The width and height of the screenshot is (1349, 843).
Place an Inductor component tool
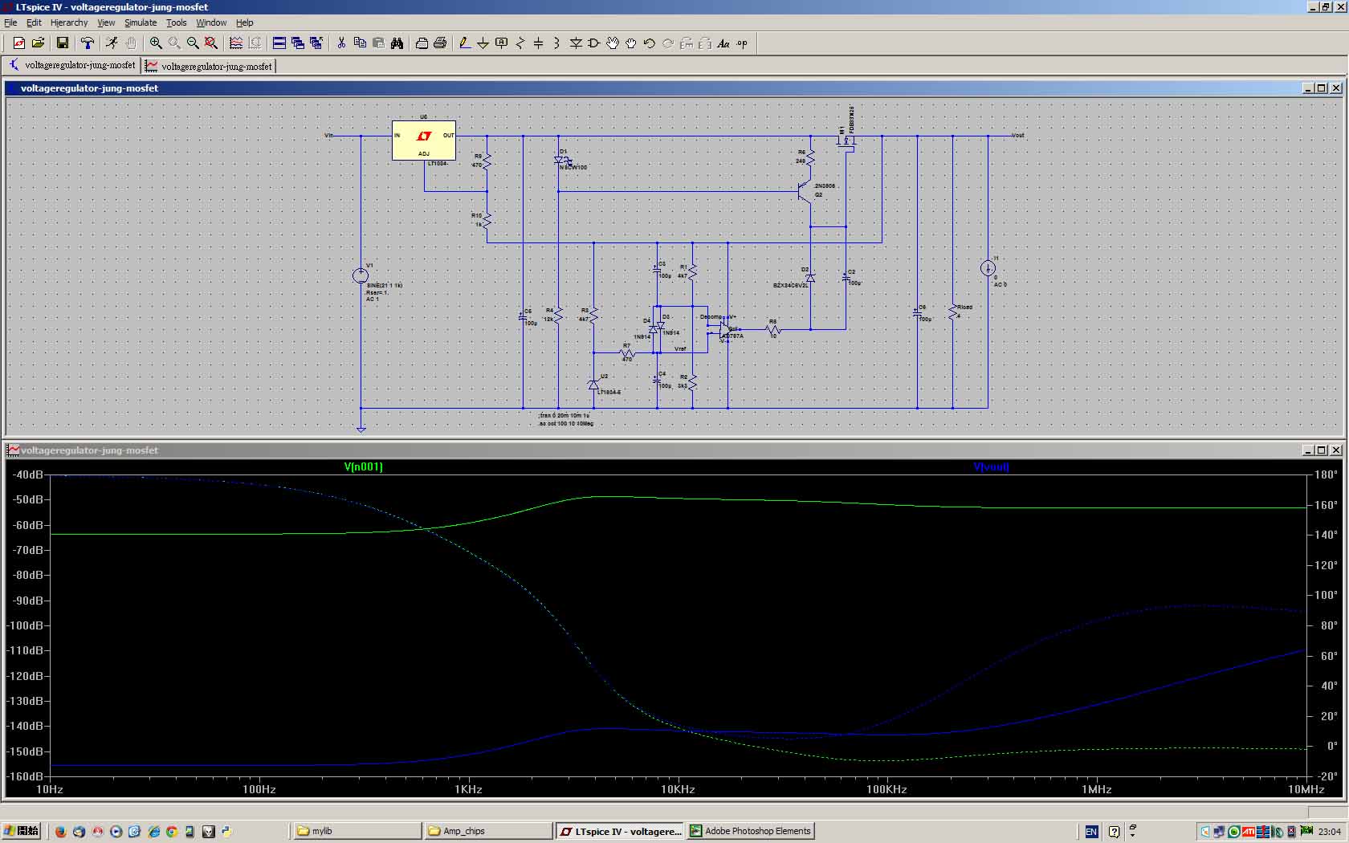tap(557, 43)
